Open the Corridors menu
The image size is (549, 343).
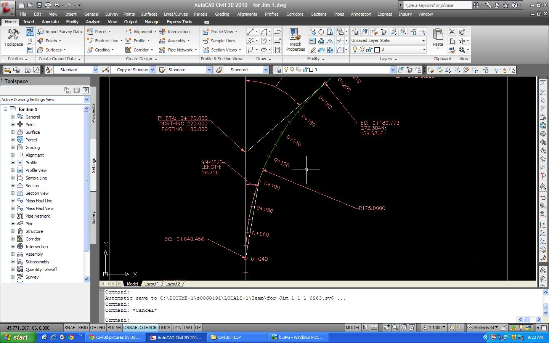point(295,14)
